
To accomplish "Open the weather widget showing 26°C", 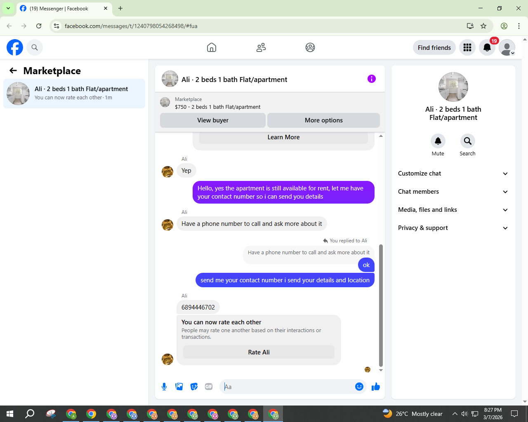I will 412,414.
